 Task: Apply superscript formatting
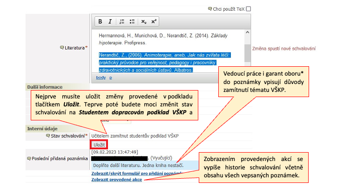click(154, 21)
